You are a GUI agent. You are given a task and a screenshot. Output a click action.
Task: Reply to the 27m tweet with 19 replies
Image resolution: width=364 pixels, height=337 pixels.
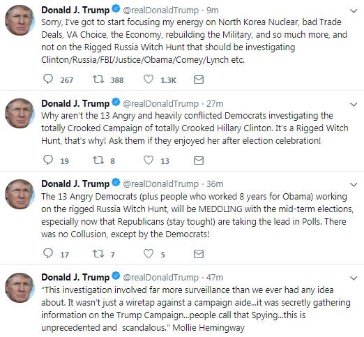pos(48,160)
